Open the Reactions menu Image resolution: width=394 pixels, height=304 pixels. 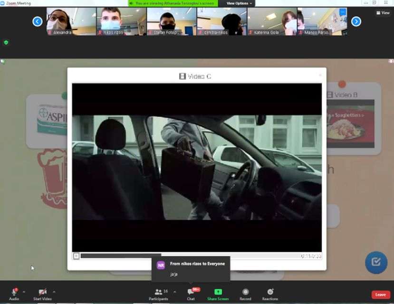click(x=270, y=294)
